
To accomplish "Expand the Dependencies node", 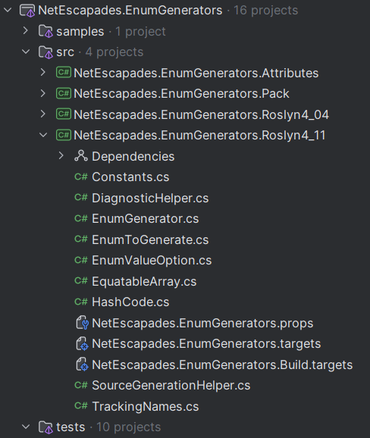I will 61,156.
